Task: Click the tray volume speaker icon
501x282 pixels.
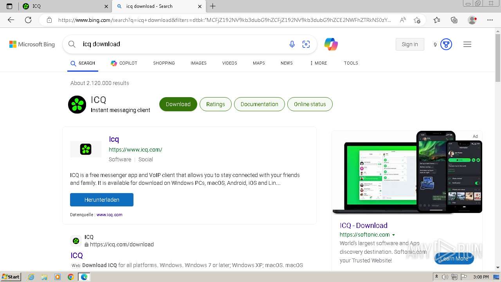Action: (x=445, y=277)
